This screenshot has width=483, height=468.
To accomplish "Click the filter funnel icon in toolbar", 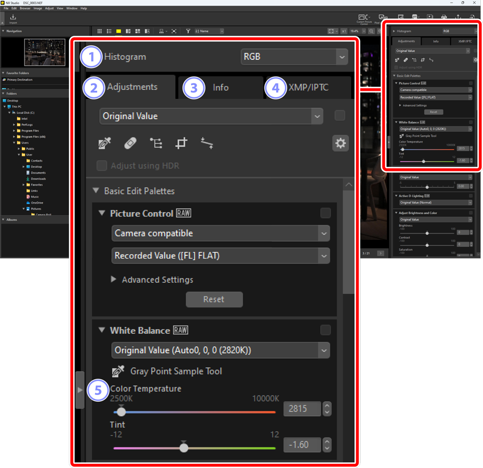I will 188,32.
